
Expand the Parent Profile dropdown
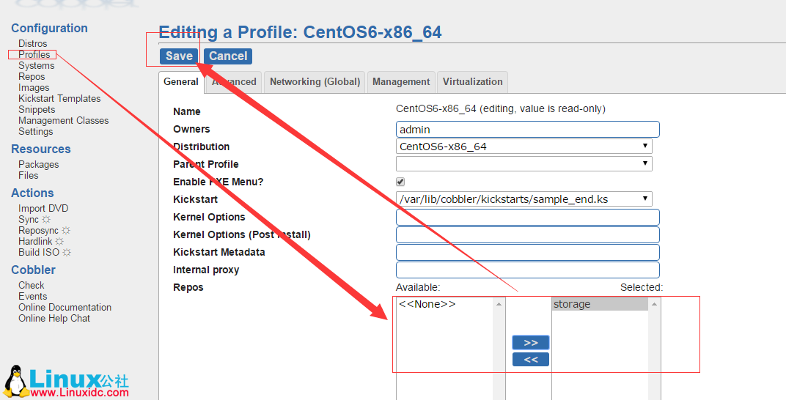click(x=524, y=164)
